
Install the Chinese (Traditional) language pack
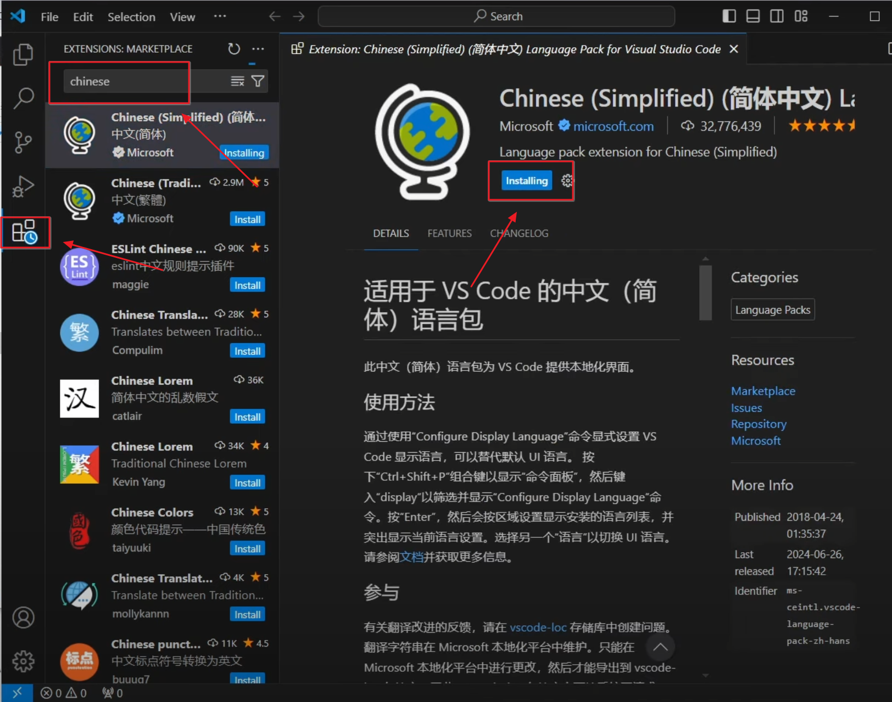[247, 219]
